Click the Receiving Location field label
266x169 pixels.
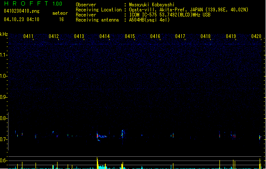[x=99, y=10]
